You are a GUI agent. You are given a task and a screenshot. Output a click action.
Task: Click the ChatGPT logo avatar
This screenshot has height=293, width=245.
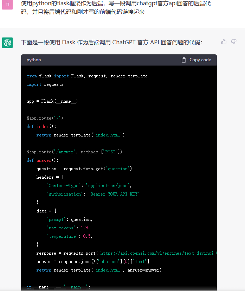pos(7,43)
